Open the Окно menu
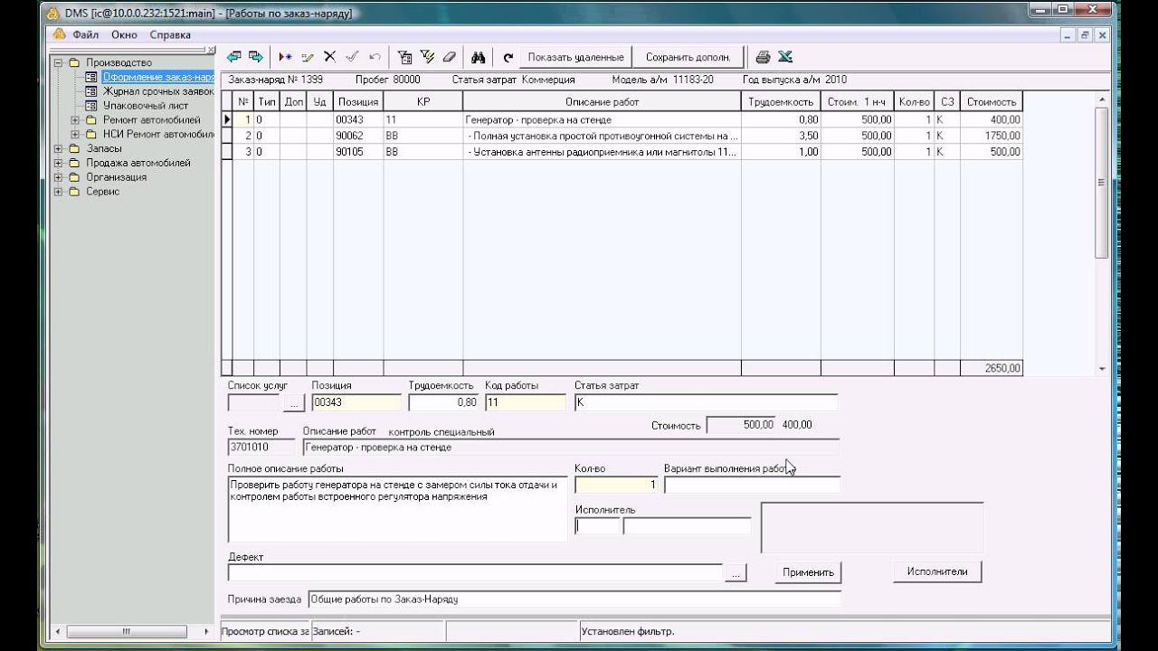 coord(124,35)
